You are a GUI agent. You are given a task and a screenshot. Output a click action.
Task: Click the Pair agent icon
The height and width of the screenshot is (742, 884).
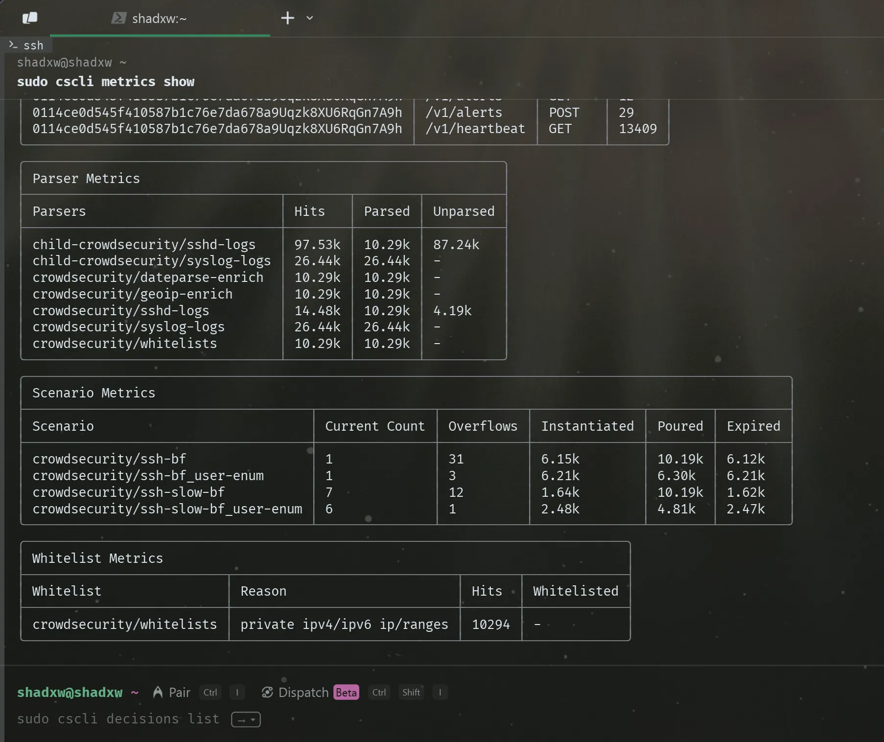(158, 692)
